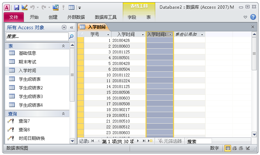Screen dimensions: 260x155
Task: Open the Redo history dropdown arrow
Action: click(49, 8)
